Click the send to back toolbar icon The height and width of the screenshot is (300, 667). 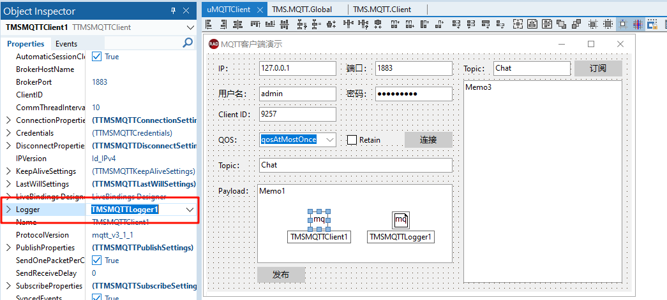coord(576,24)
